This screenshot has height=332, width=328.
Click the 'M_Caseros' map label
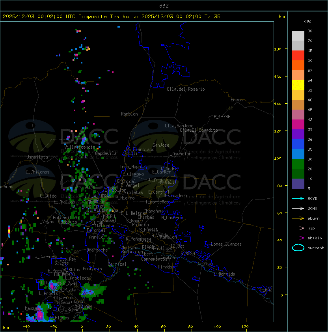pos(172,217)
